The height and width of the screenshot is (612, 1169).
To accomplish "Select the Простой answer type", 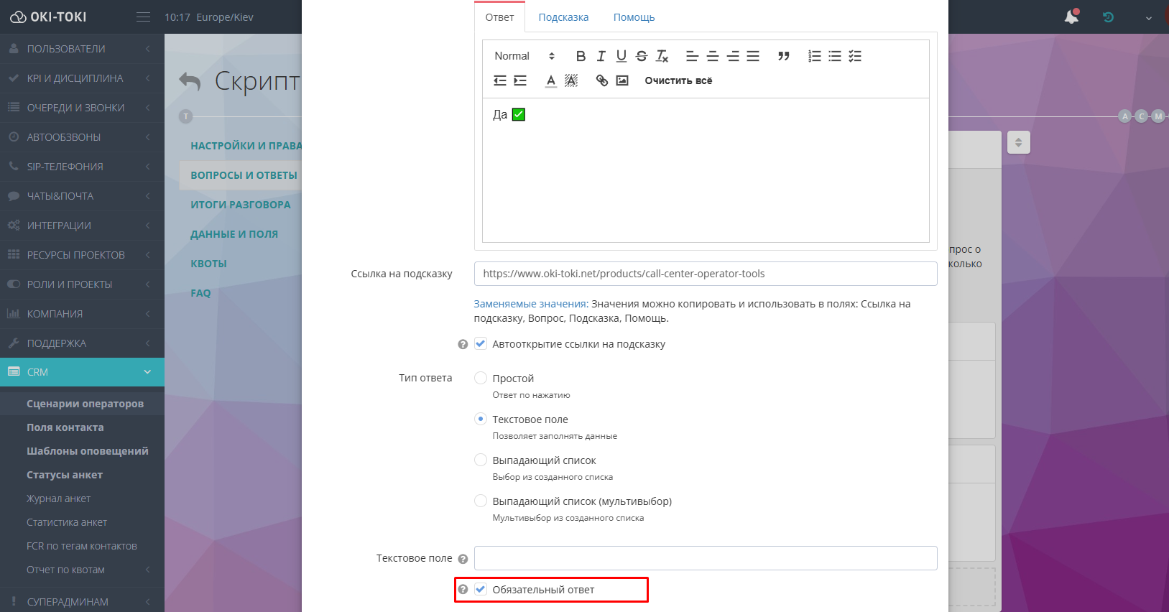I will tap(481, 378).
